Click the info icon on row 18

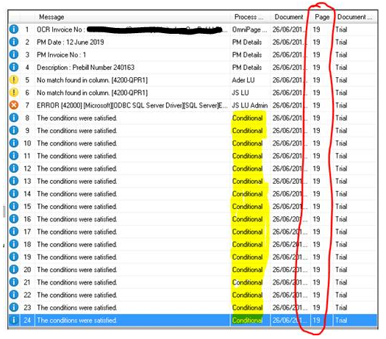click(x=14, y=244)
